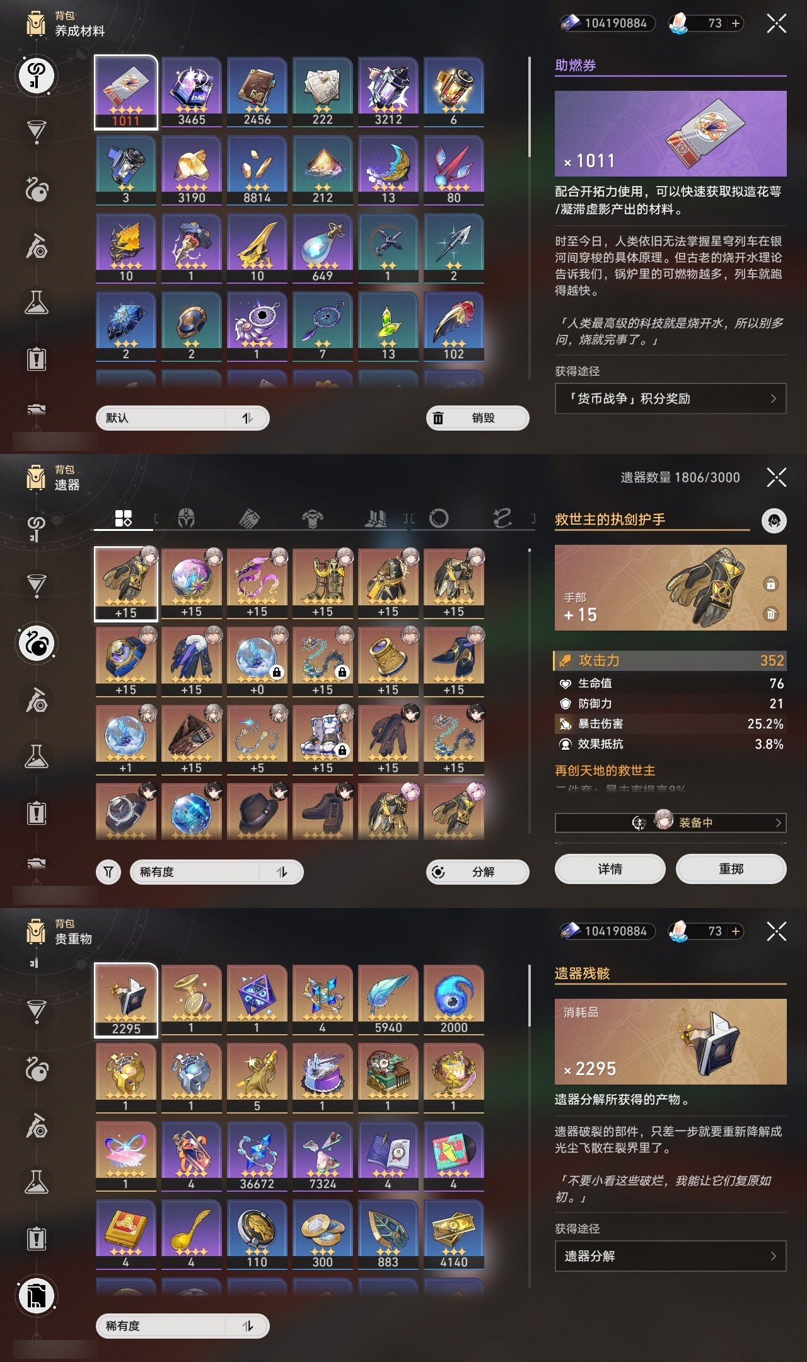Click the top inventory list scrollbar
The image size is (807, 1362).
pyautogui.click(x=530, y=107)
